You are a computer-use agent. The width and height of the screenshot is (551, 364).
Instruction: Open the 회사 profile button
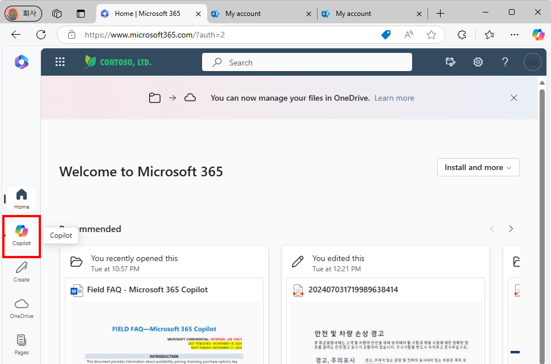pyautogui.click(x=23, y=14)
